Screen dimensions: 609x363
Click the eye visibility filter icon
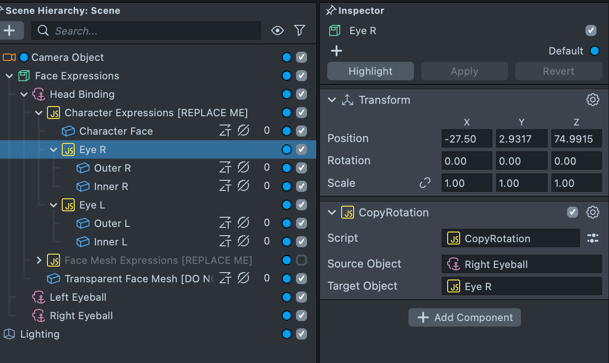277,31
